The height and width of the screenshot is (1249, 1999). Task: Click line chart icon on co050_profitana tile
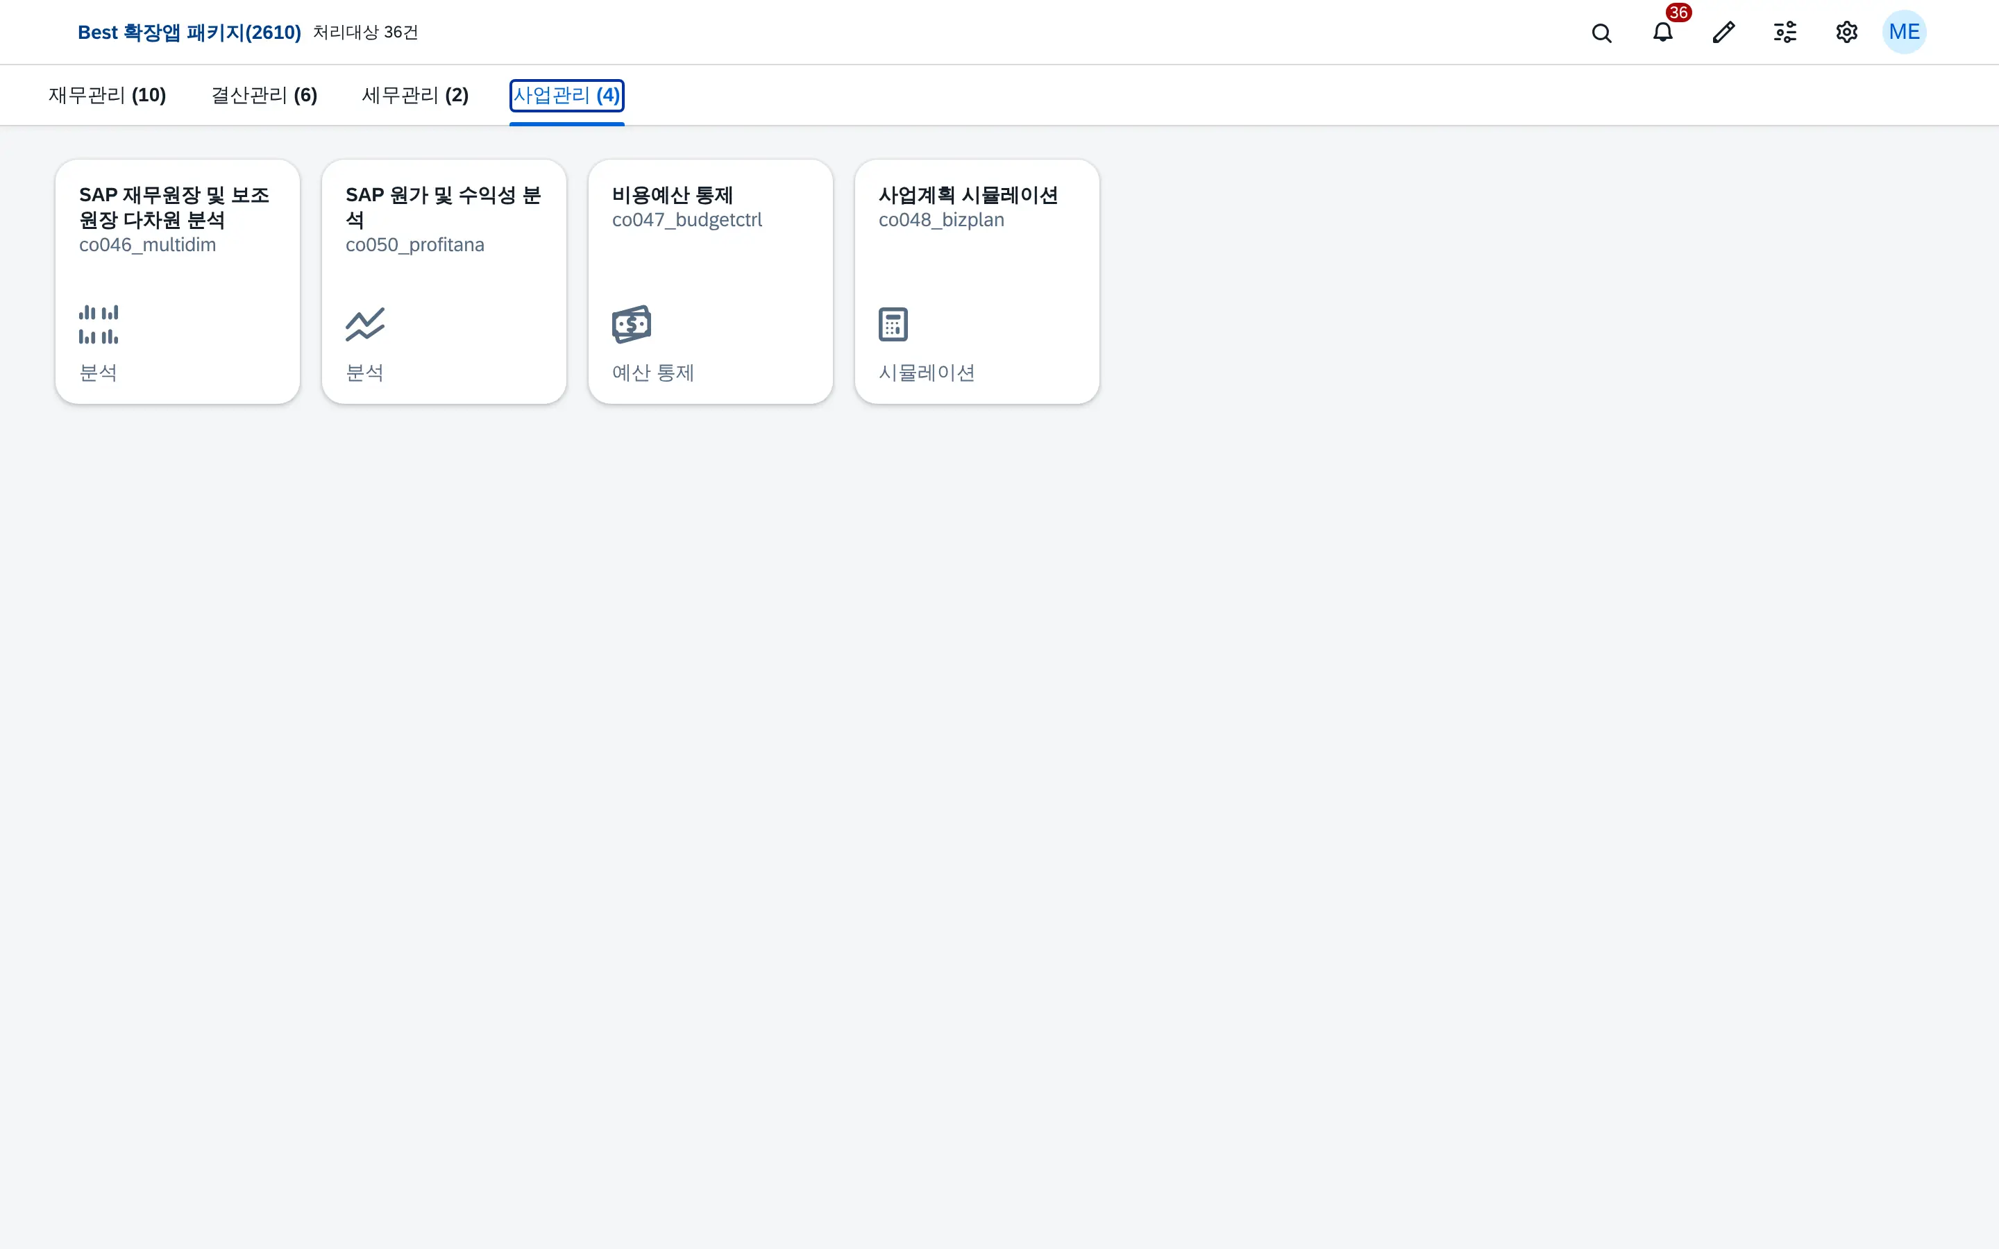click(x=365, y=325)
